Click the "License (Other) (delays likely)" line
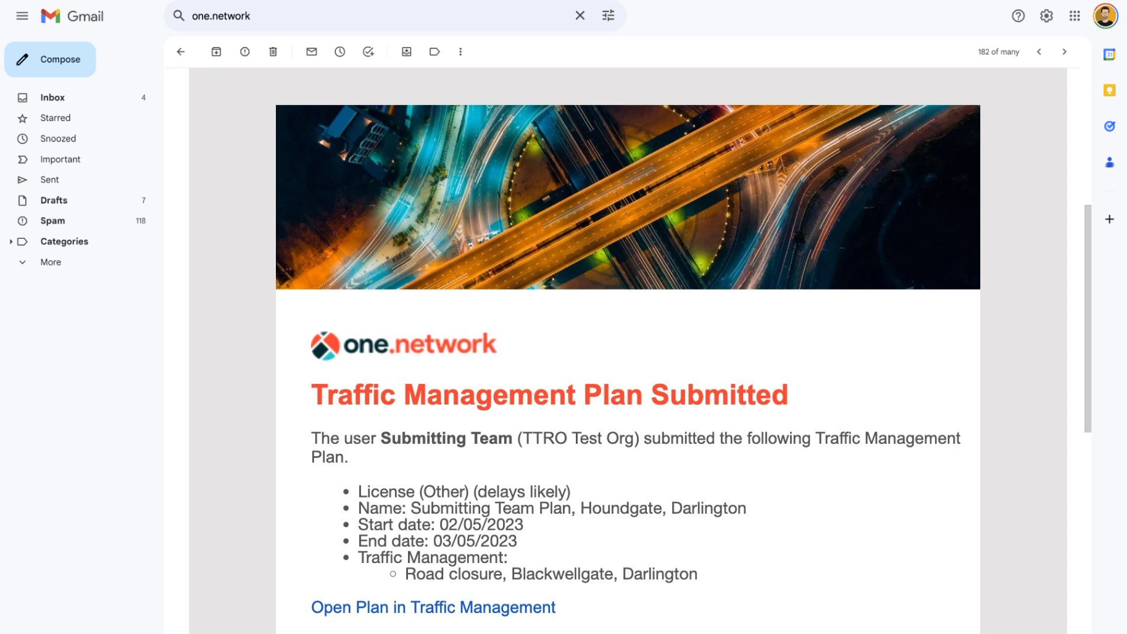 464,492
